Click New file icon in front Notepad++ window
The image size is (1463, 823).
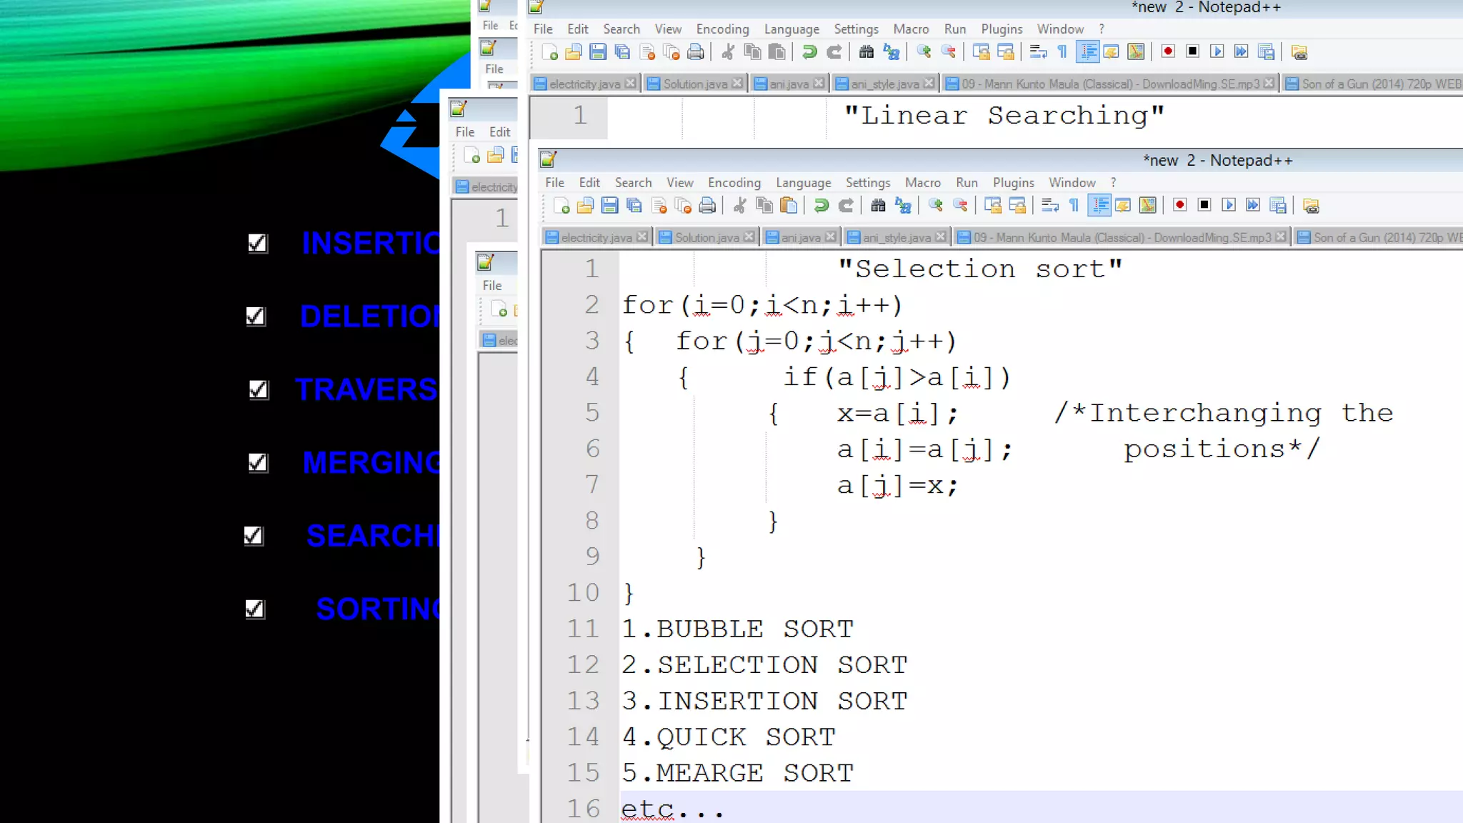561,206
